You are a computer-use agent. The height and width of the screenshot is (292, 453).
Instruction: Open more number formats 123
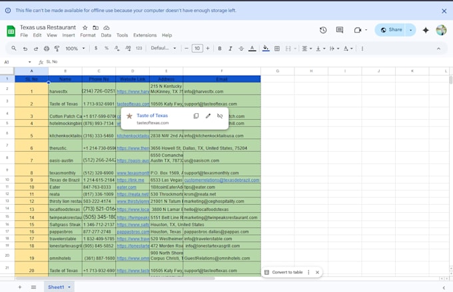pos(139,48)
